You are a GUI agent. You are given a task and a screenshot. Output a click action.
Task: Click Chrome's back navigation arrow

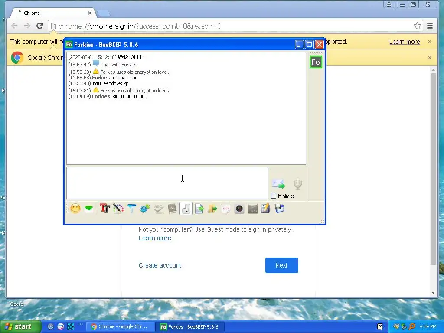click(x=14, y=26)
